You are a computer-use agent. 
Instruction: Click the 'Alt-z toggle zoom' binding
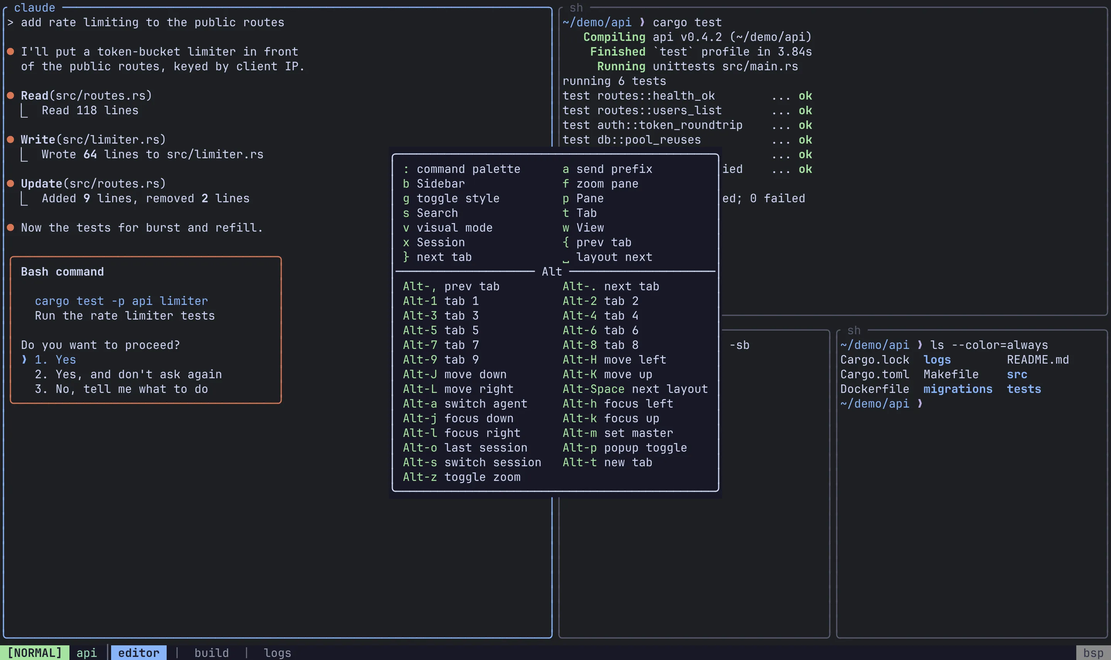coord(462,477)
